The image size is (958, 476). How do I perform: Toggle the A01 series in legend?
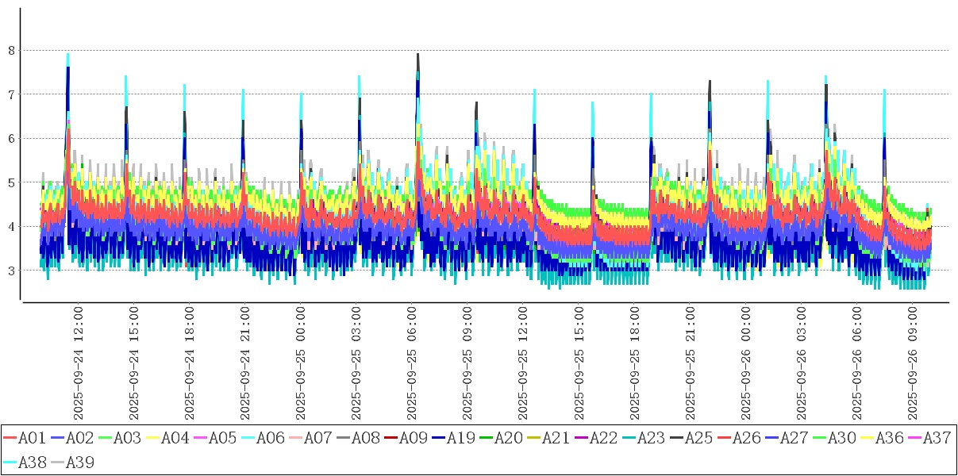(x=25, y=438)
